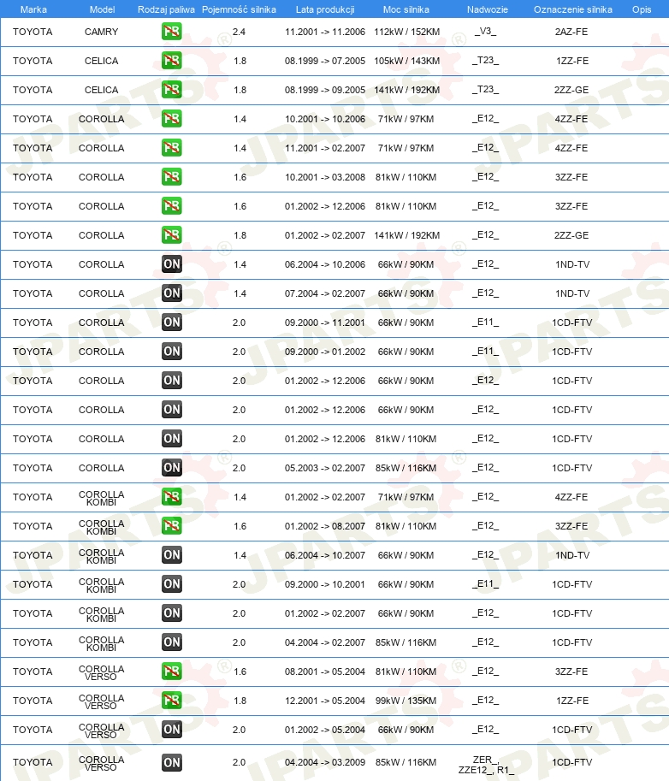This screenshot has width=669, height=781.
Task: Click petrol icon in row 11.2001 -> 02.2007
Action: tap(171, 148)
